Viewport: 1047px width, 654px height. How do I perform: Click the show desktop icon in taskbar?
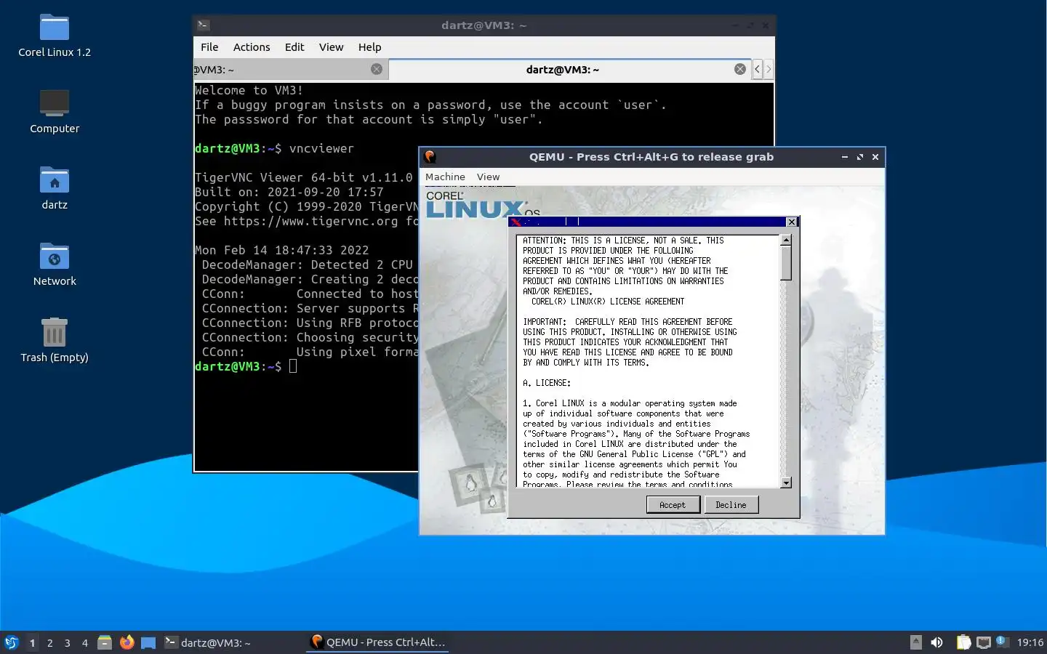point(148,642)
